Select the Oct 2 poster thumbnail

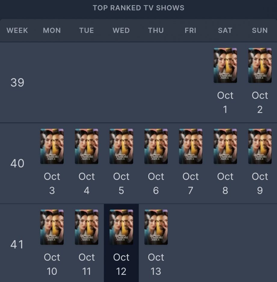click(260, 65)
